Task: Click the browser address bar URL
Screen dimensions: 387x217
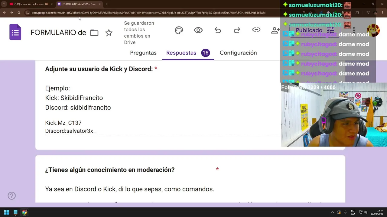Action: [x=148, y=13]
